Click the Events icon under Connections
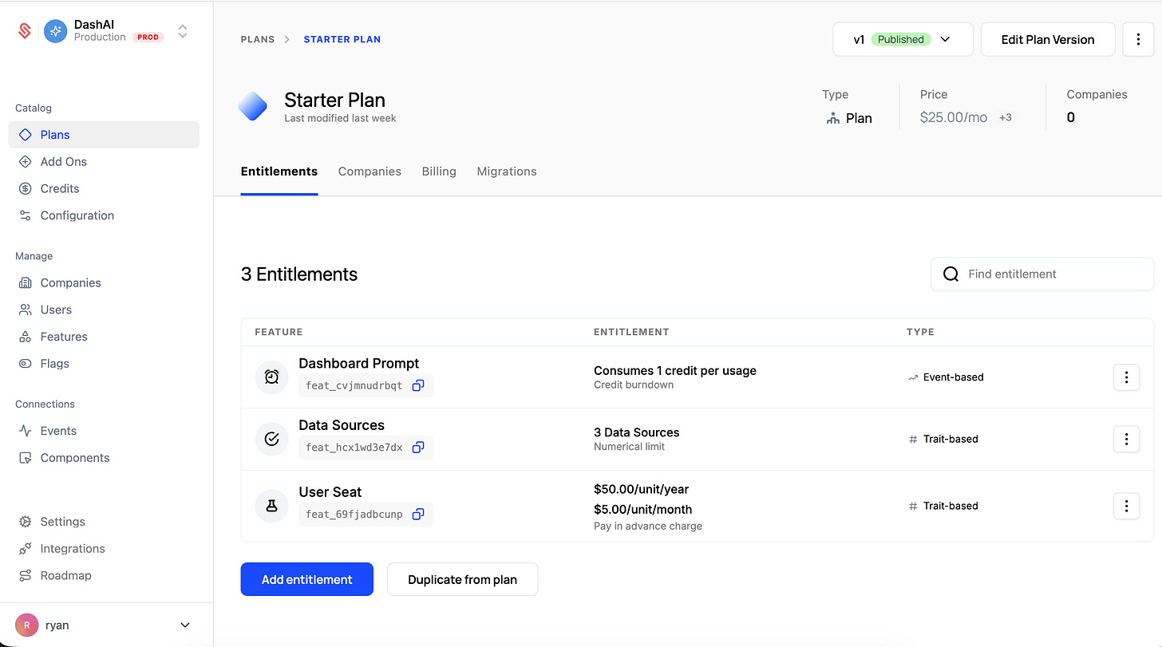The image size is (1162, 647). coord(25,430)
